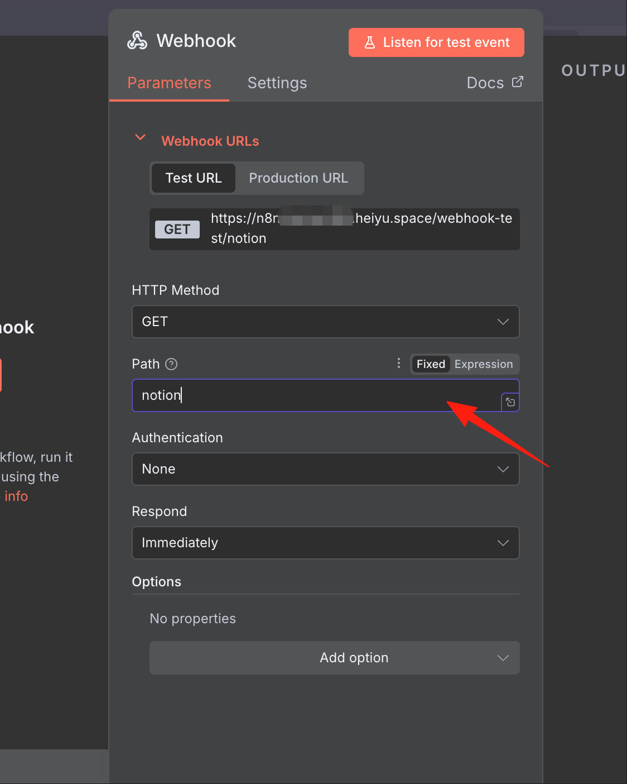The image size is (627, 784).
Task: Open the Authentication dropdown set to None
Action: tap(326, 469)
